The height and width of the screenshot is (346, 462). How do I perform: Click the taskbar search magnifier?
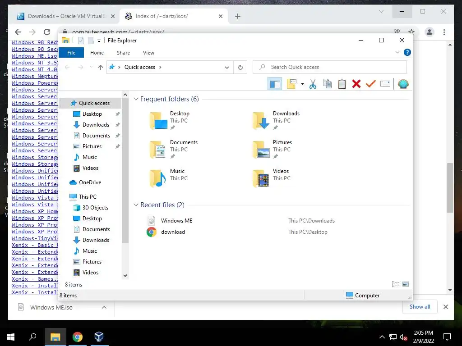32,337
